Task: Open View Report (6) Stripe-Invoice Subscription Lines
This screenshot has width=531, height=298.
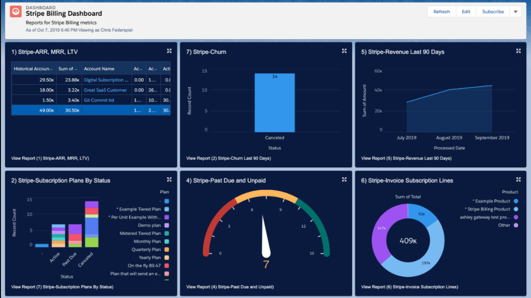Action: coord(409,287)
